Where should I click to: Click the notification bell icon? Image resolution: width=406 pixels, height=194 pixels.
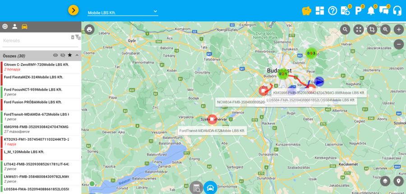[x=371, y=10]
